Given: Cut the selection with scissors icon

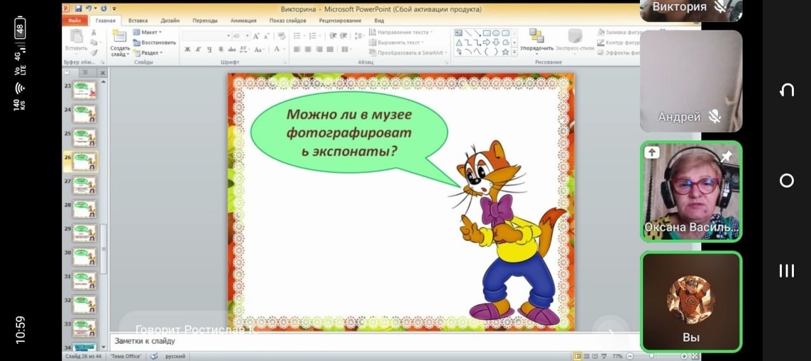Looking at the screenshot, I should [x=94, y=32].
